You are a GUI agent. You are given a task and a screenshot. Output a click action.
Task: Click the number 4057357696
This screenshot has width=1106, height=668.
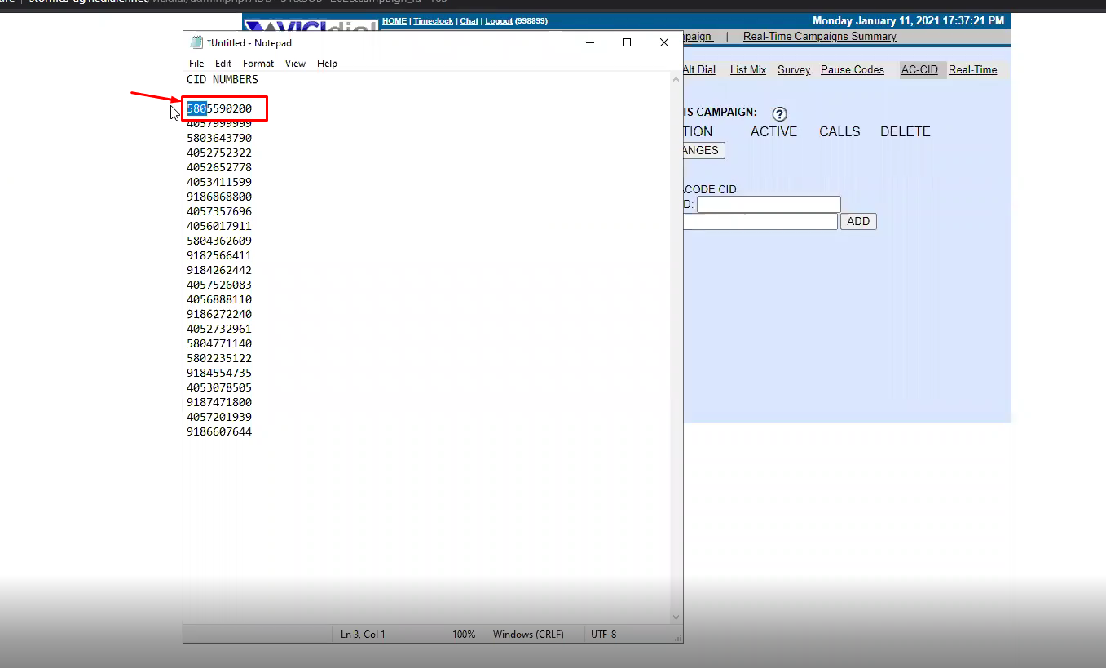point(219,211)
